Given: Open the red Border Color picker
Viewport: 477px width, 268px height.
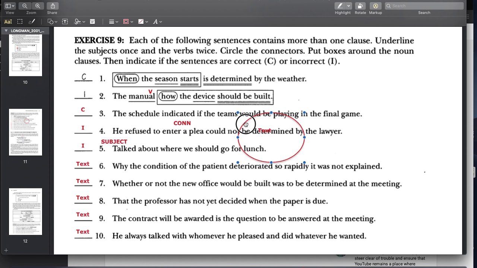Looking at the screenshot, I should 128,22.
